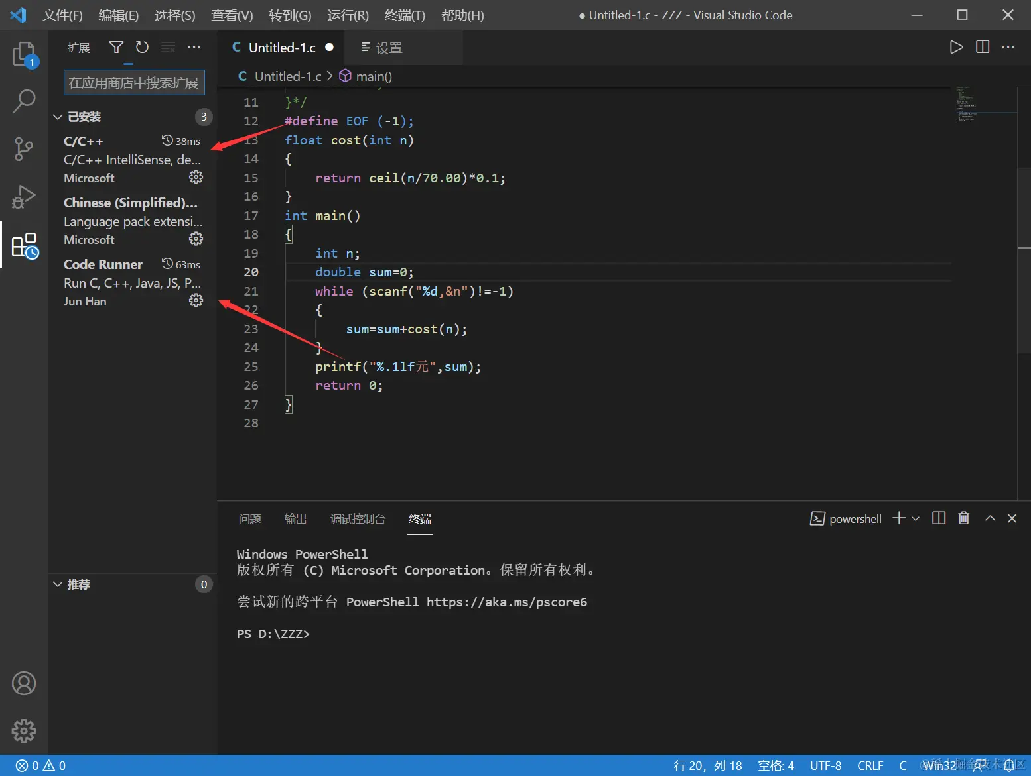The image size is (1031, 776).
Task: Select the 终端 terminal panel tab
Action: click(420, 519)
